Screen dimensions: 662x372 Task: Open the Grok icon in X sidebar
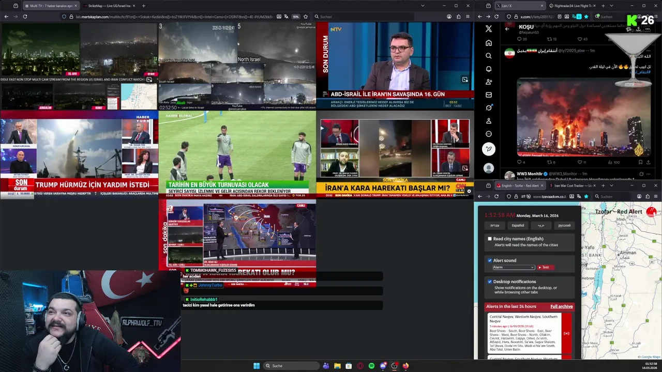pyautogui.click(x=489, y=107)
